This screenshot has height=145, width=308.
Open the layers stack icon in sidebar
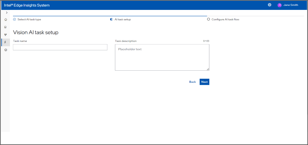[x=6, y=50]
